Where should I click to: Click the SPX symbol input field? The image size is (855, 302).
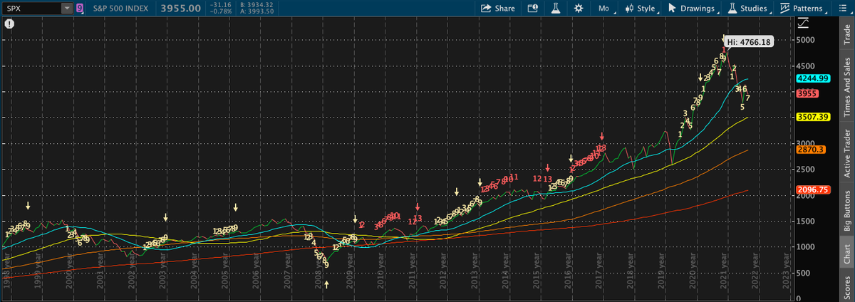(31, 9)
